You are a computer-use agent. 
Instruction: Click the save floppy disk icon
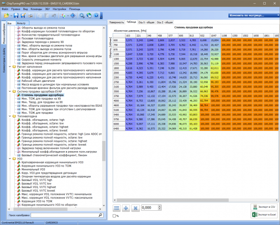coord(16,16)
